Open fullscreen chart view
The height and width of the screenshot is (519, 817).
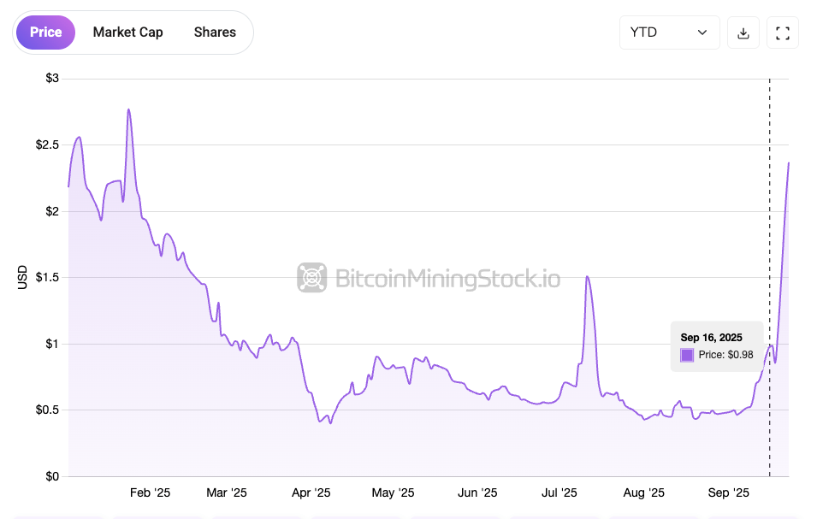pyautogui.click(x=782, y=32)
